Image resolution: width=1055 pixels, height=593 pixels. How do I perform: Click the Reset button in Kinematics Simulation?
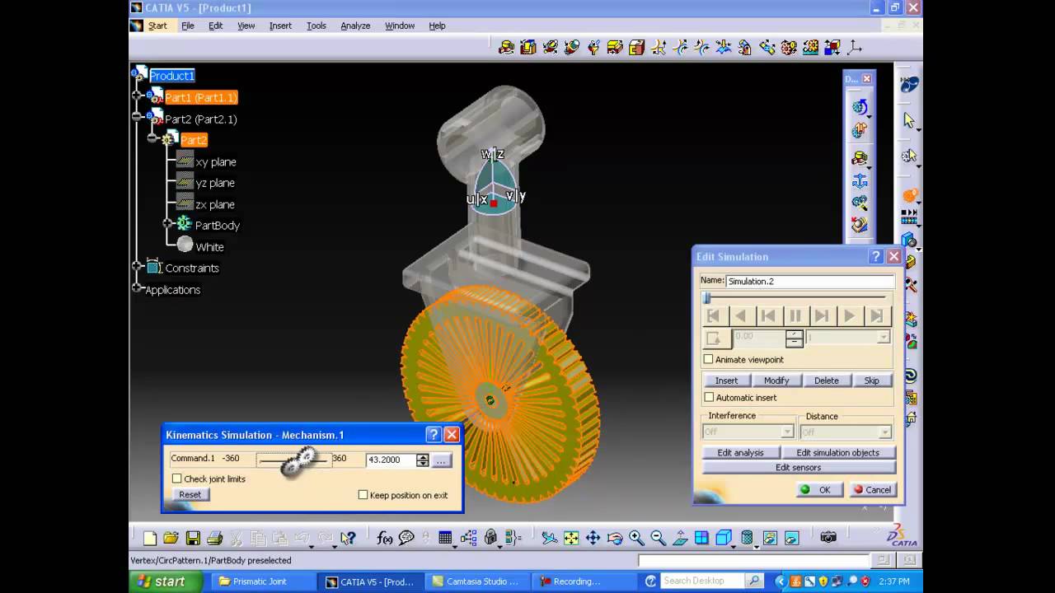(x=190, y=494)
